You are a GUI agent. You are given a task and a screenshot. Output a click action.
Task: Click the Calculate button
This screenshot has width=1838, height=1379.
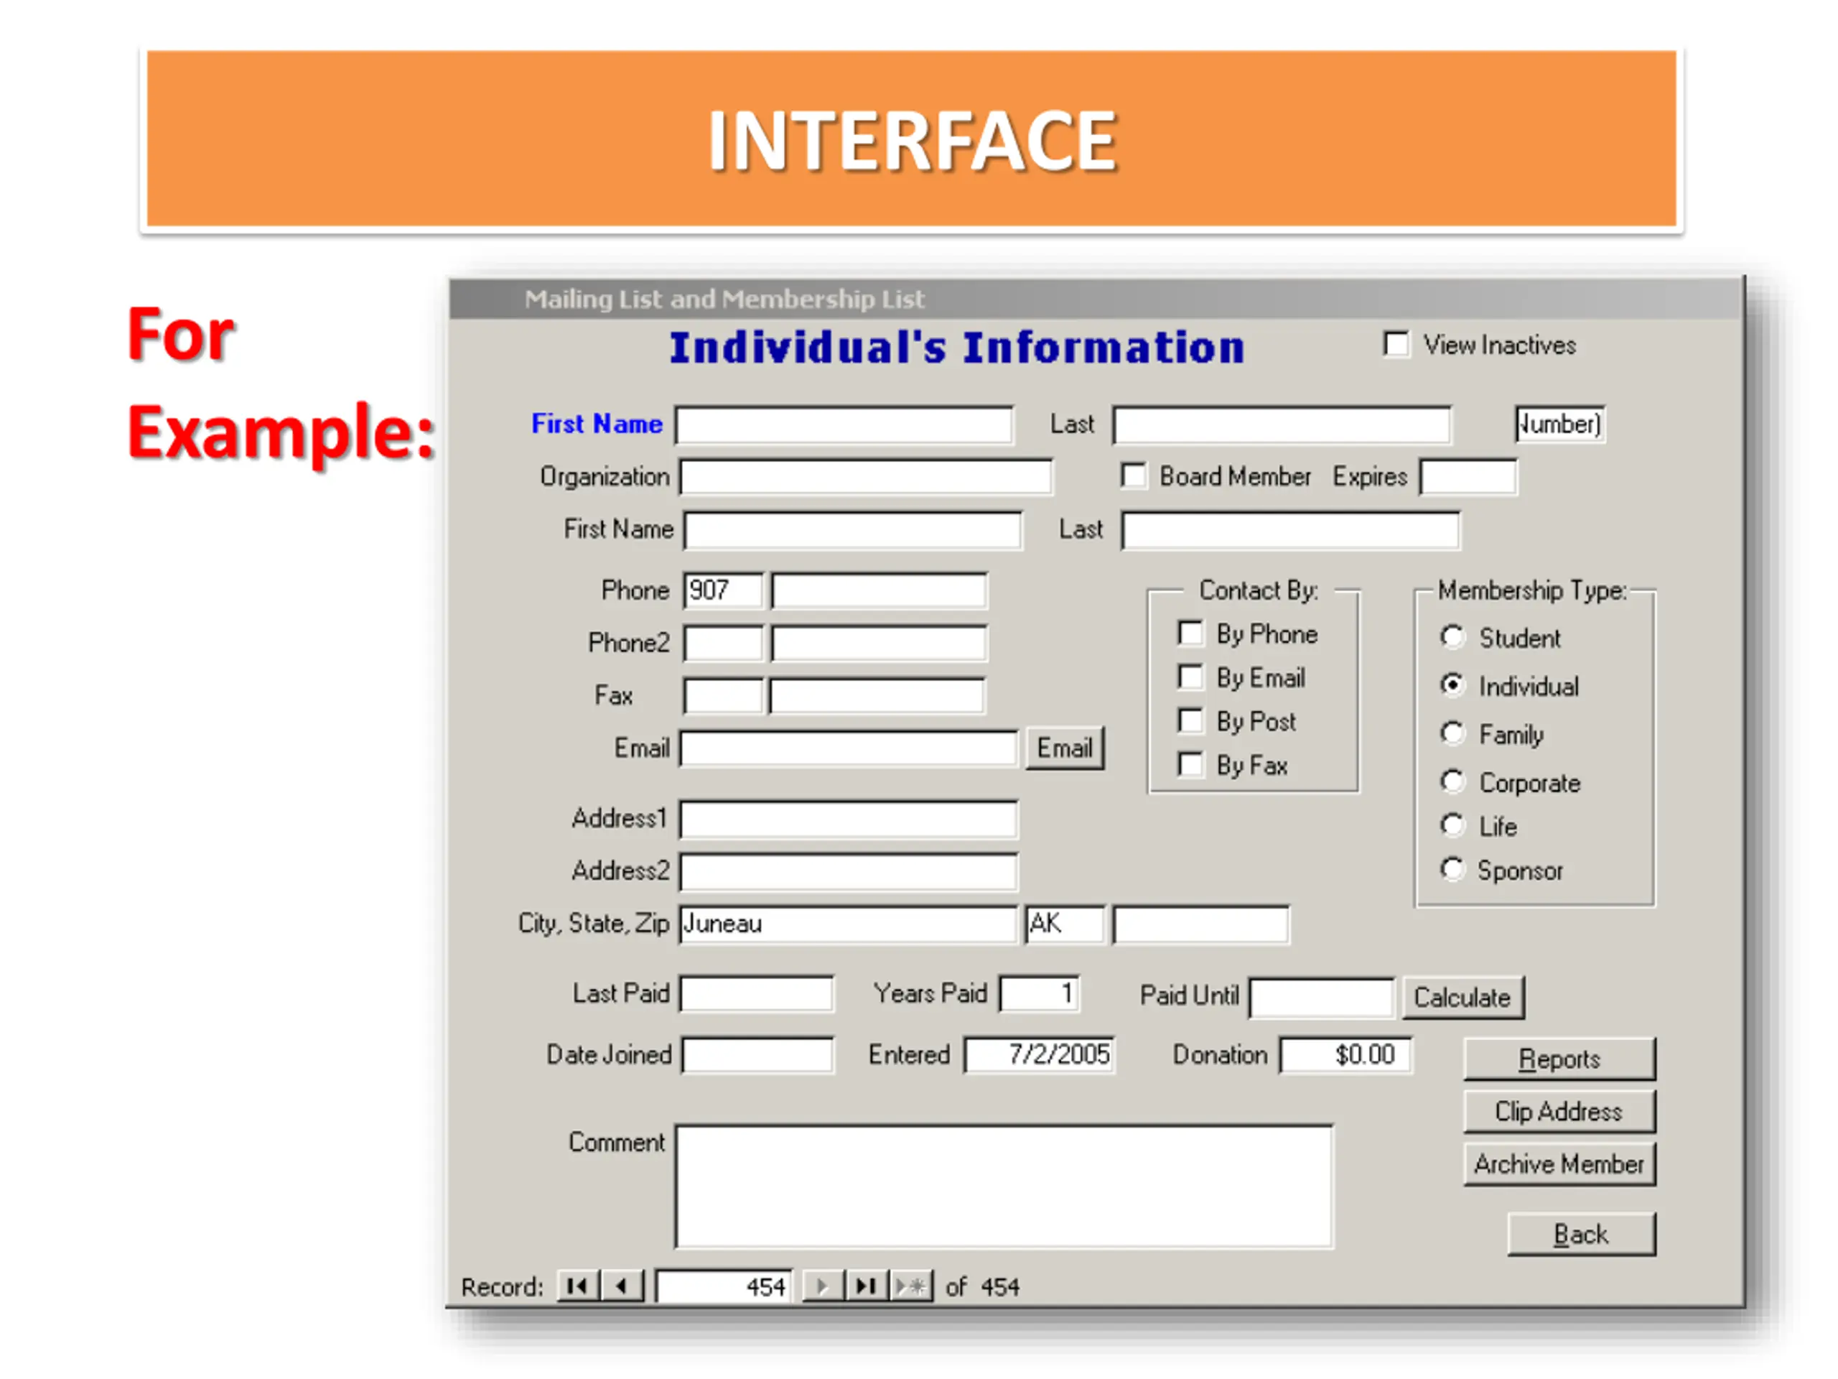coord(1463,998)
